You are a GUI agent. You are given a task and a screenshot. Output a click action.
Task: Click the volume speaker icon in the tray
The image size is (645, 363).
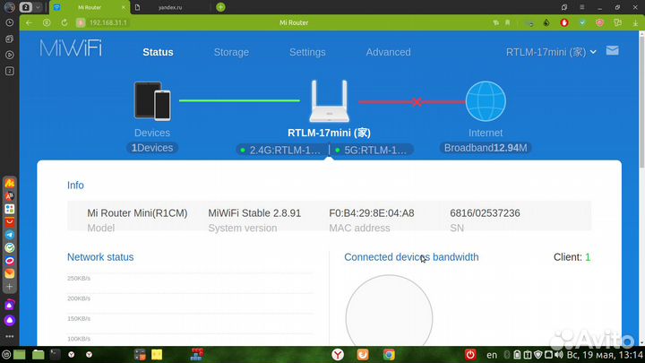(559, 354)
